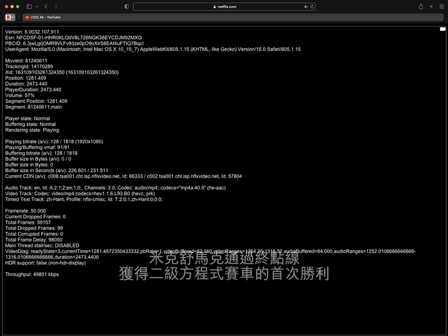Click the Buffering state: Normal line
This screenshot has height=336, width=448.
coord(30,124)
